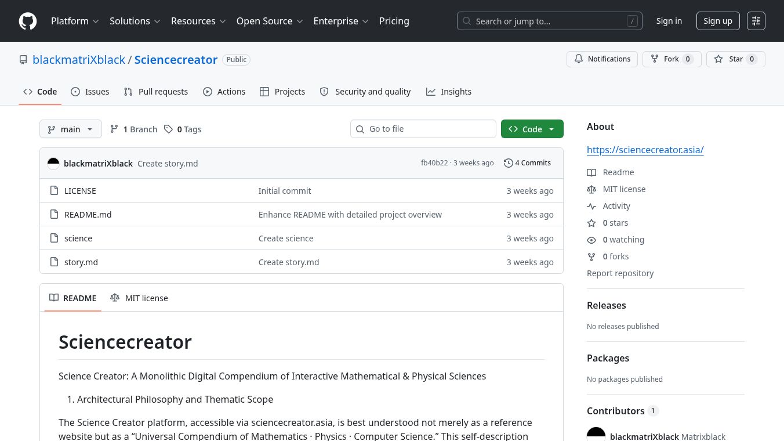Click the star icon in Star button
The width and height of the screenshot is (784, 441).
pyautogui.click(x=718, y=59)
